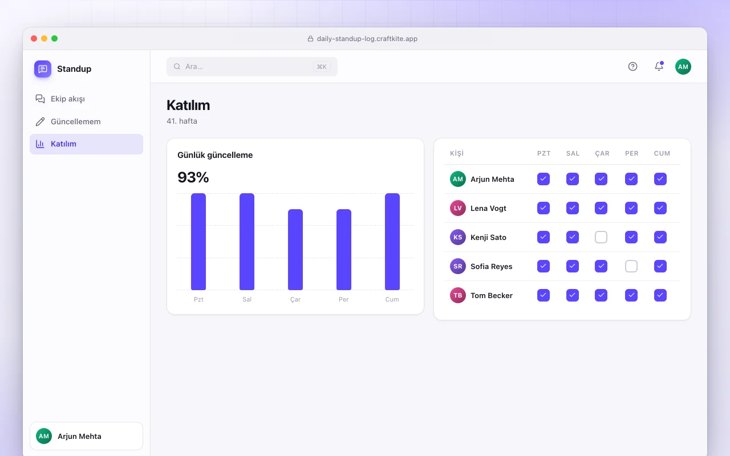The height and width of the screenshot is (456, 730).
Task: Uncheck Kenji Sato's PER checkbox
Action: coord(631,237)
